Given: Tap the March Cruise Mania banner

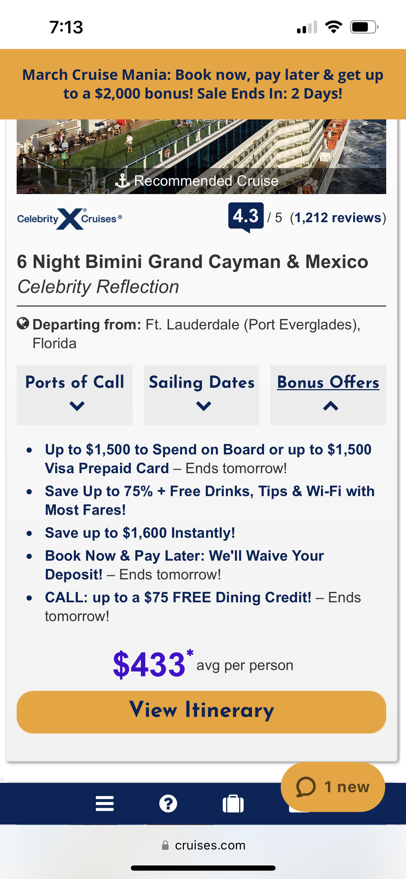Looking at the screenshot, I should [203, 84].
